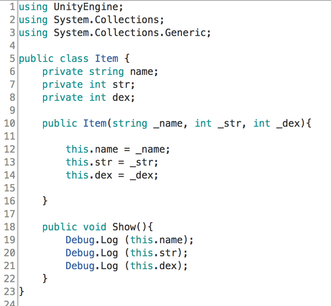Click the equals sign in this.name assignment
Image resolution: width=331 pixels, height=306 pixels.
tap(127, 149)
